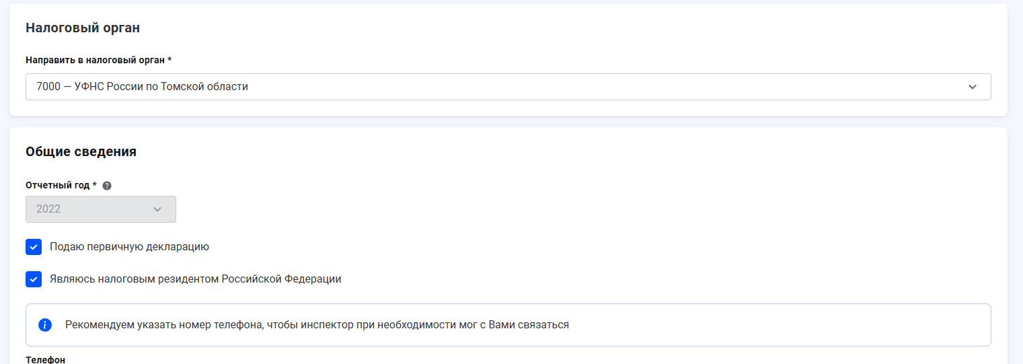Viewport: 1023px width, 364px height.
Task: Click the help question mark beside Отчетный год
Action: point(107,186)
